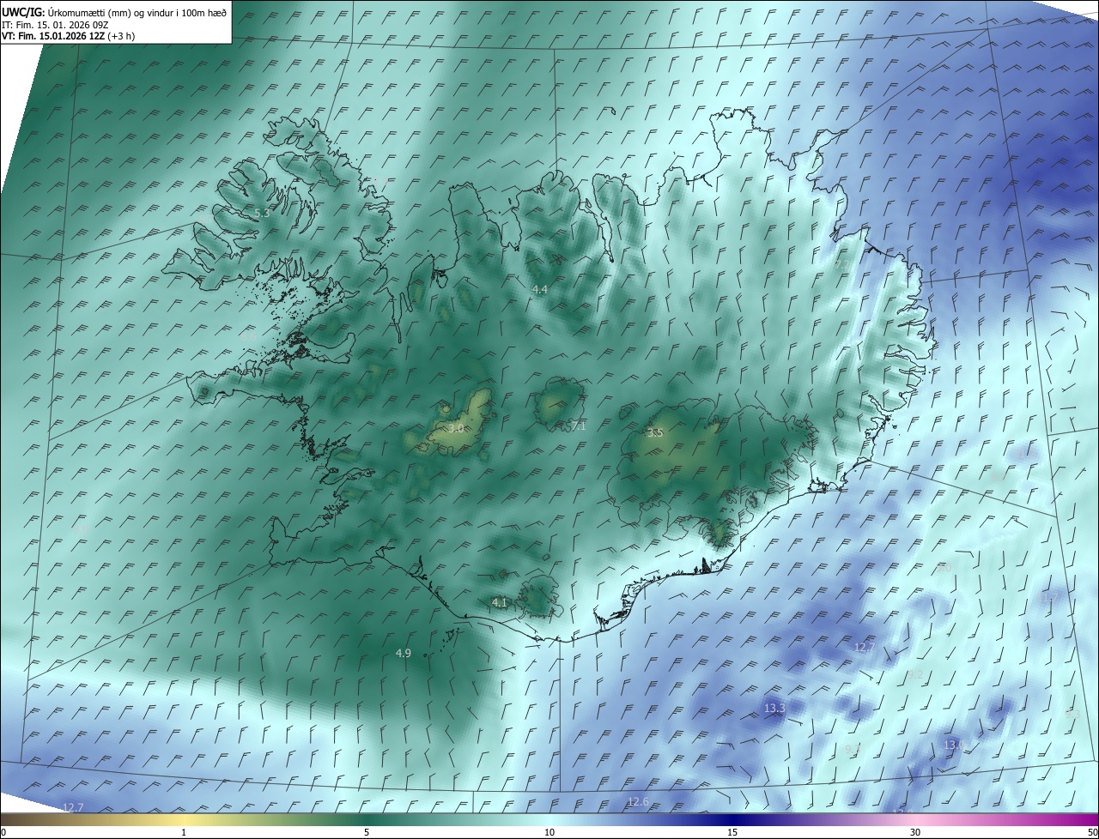Click the 12.6 value label on the map
Screen dimensions: 1099x839
pyautogui.click(x=638, y=802)
